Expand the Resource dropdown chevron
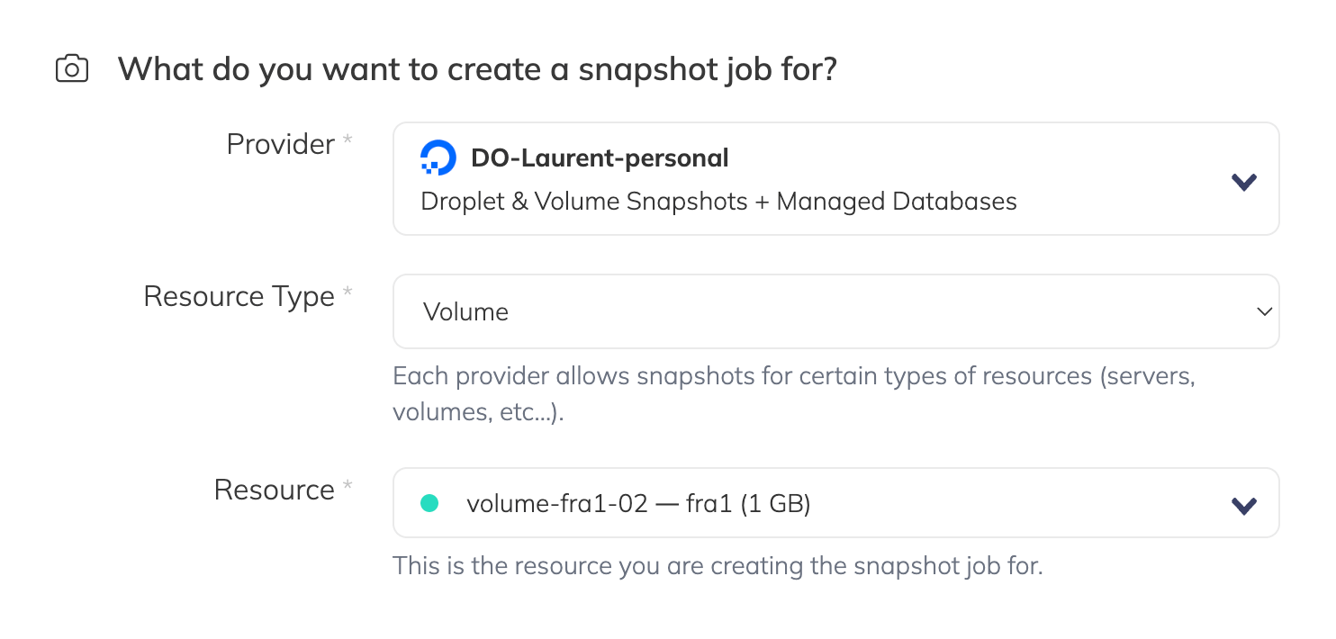The image size is (1336, 639). [1243, 506]
